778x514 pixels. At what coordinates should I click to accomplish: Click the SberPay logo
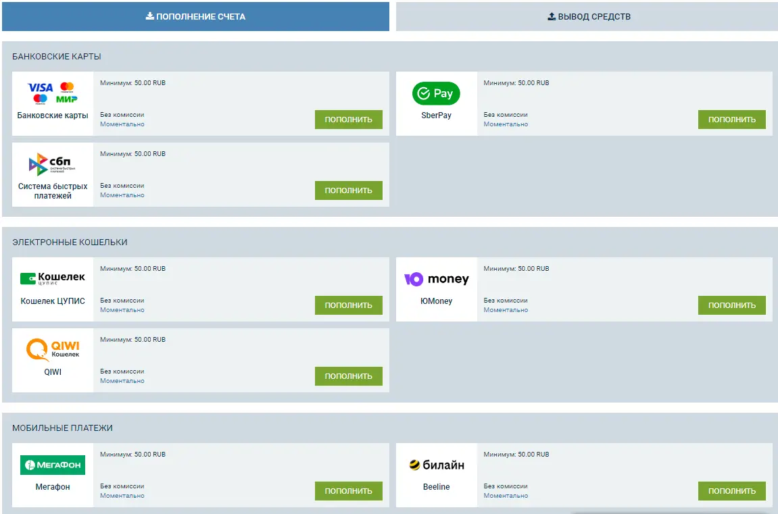tap(436, 94)
